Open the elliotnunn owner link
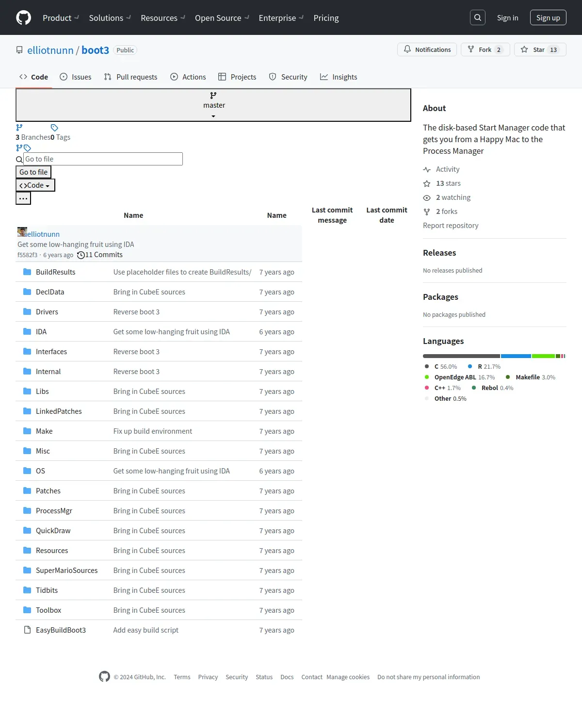 pyautogui.click(x=50, y=50)
